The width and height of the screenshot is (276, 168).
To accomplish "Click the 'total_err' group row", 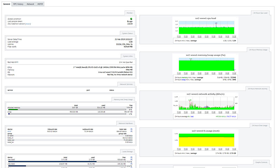I will (70, 142).
